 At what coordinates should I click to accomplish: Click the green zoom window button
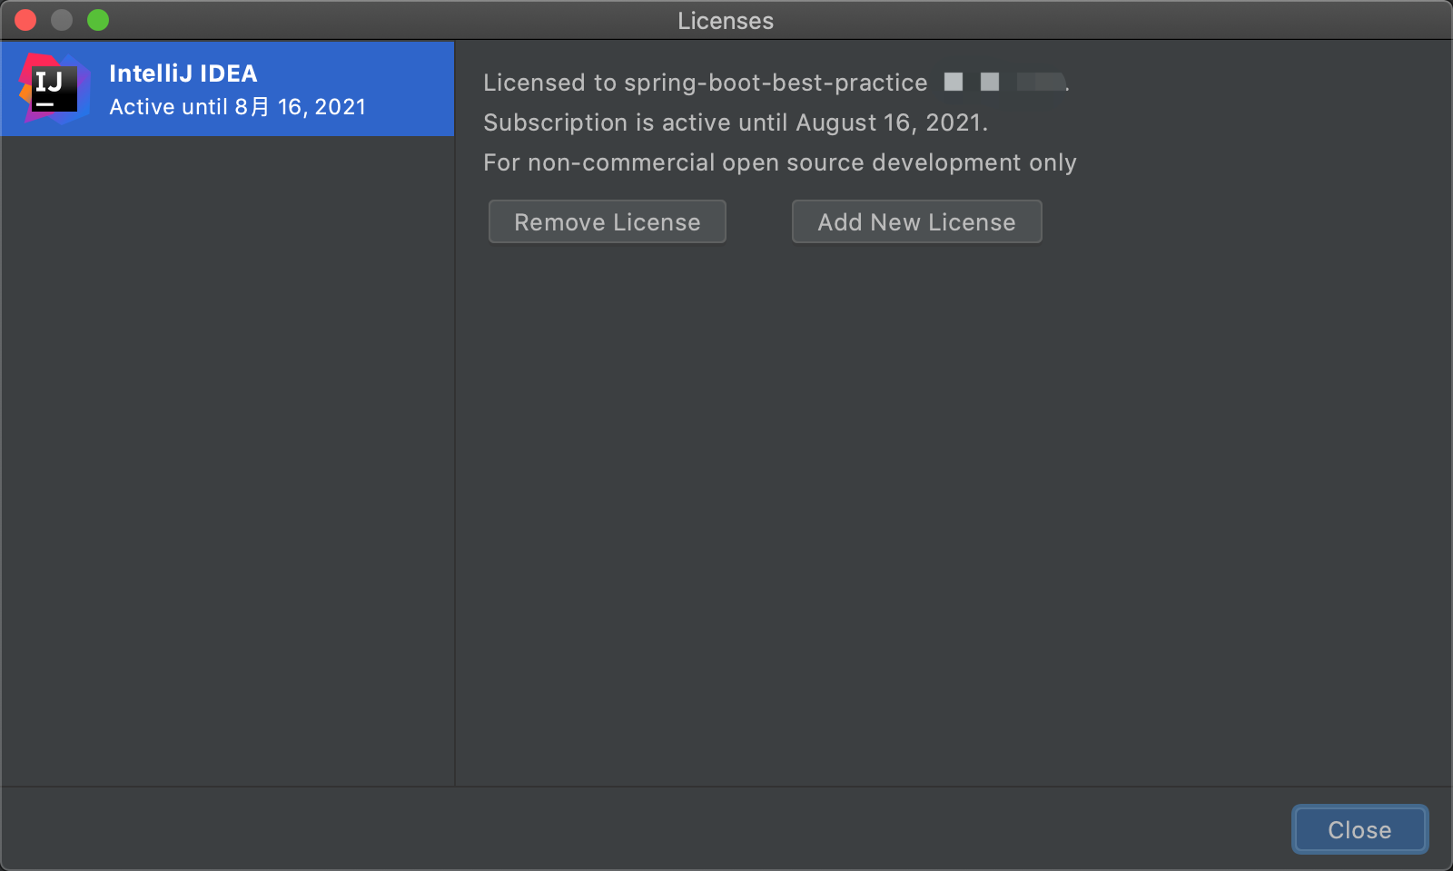[x=98, y=20]
